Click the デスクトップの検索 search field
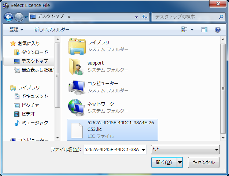Screen dimensions: 229x176 point(185,17)
